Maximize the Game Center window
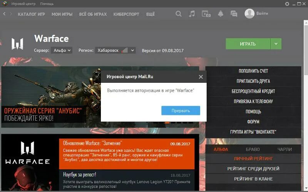Viewport: 308px width, 192px height. point(299,4)
